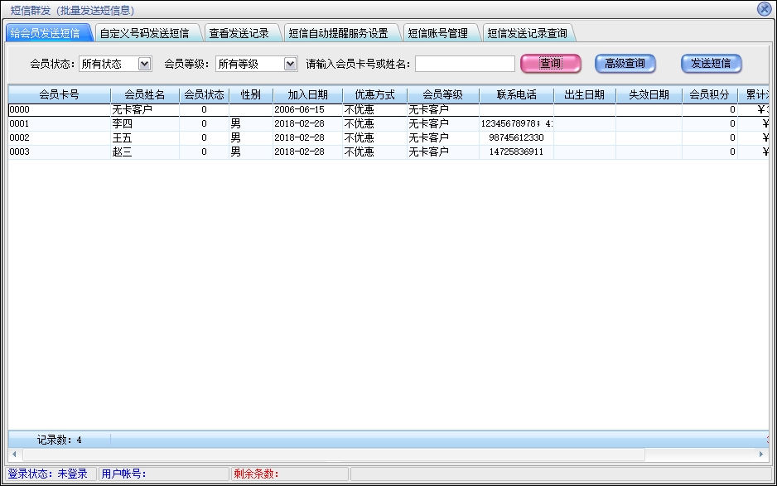Click the horizontal scrollbar left arrow
The width and height of the screenshot is (777, 486).
14,455
